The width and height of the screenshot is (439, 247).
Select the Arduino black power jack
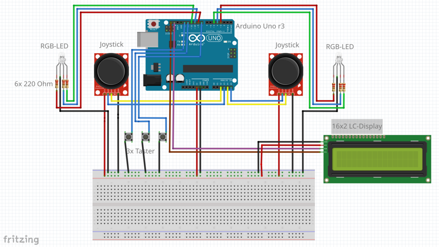point(152,80)
